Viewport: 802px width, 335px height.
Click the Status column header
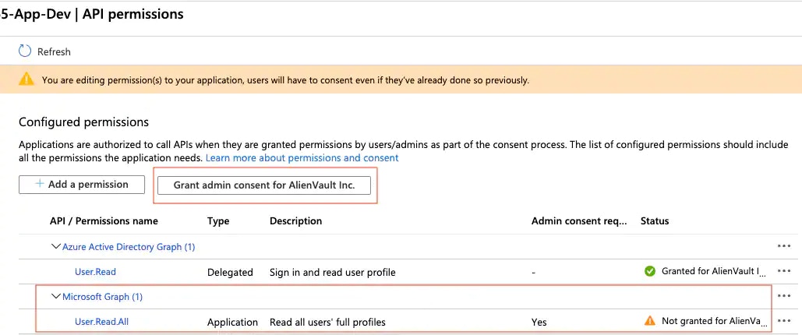pos(655,221)
